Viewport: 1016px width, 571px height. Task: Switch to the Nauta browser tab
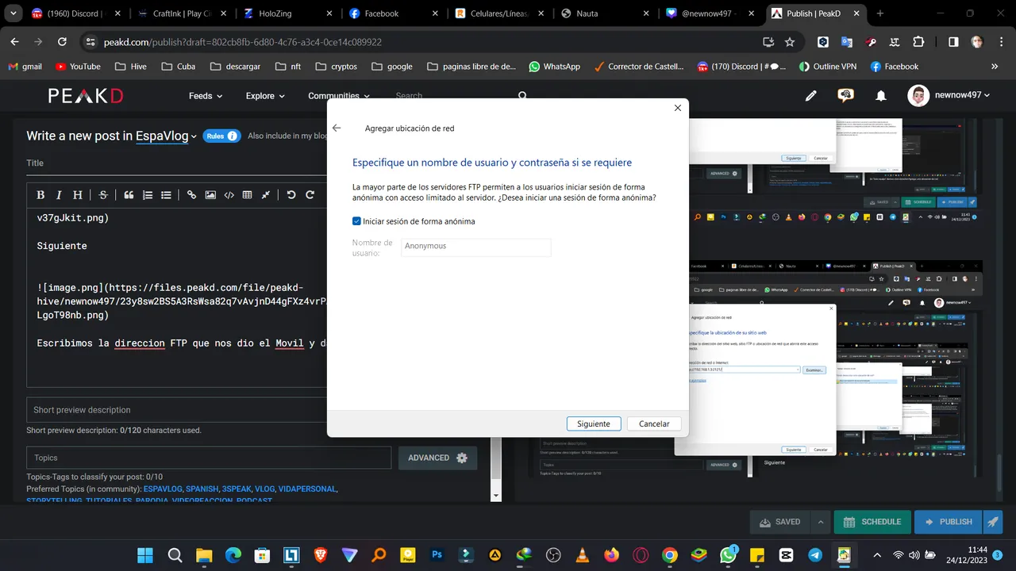click(603, 13)
